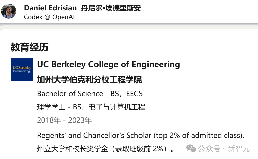This screenshot has width=258, height=159.
Task: Click the 加州大学伯克利分校工程学院 school name
Action: tap(89, 80)
